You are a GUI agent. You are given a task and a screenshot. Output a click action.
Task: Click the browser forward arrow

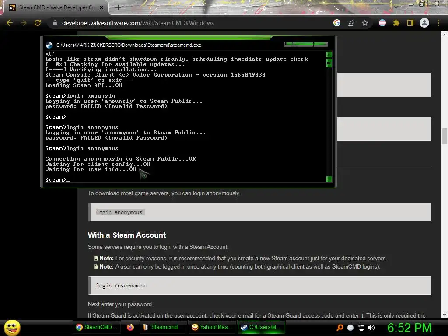coord(24,23)
